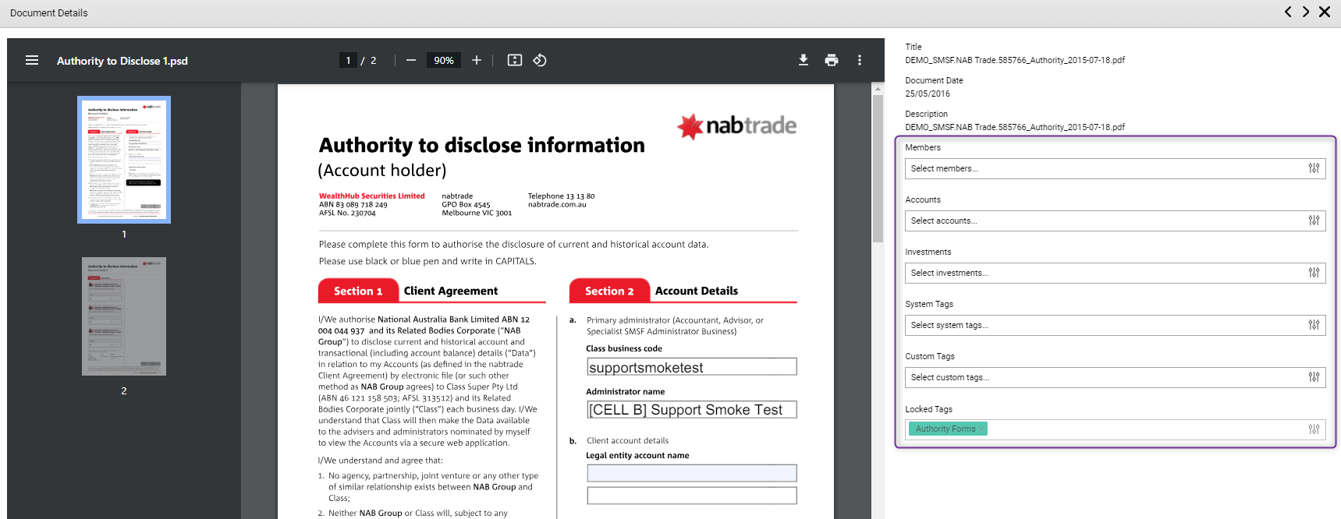Click the Select accounts field
Screen dimensions: 1341x519
click(x=1115, y=221)
